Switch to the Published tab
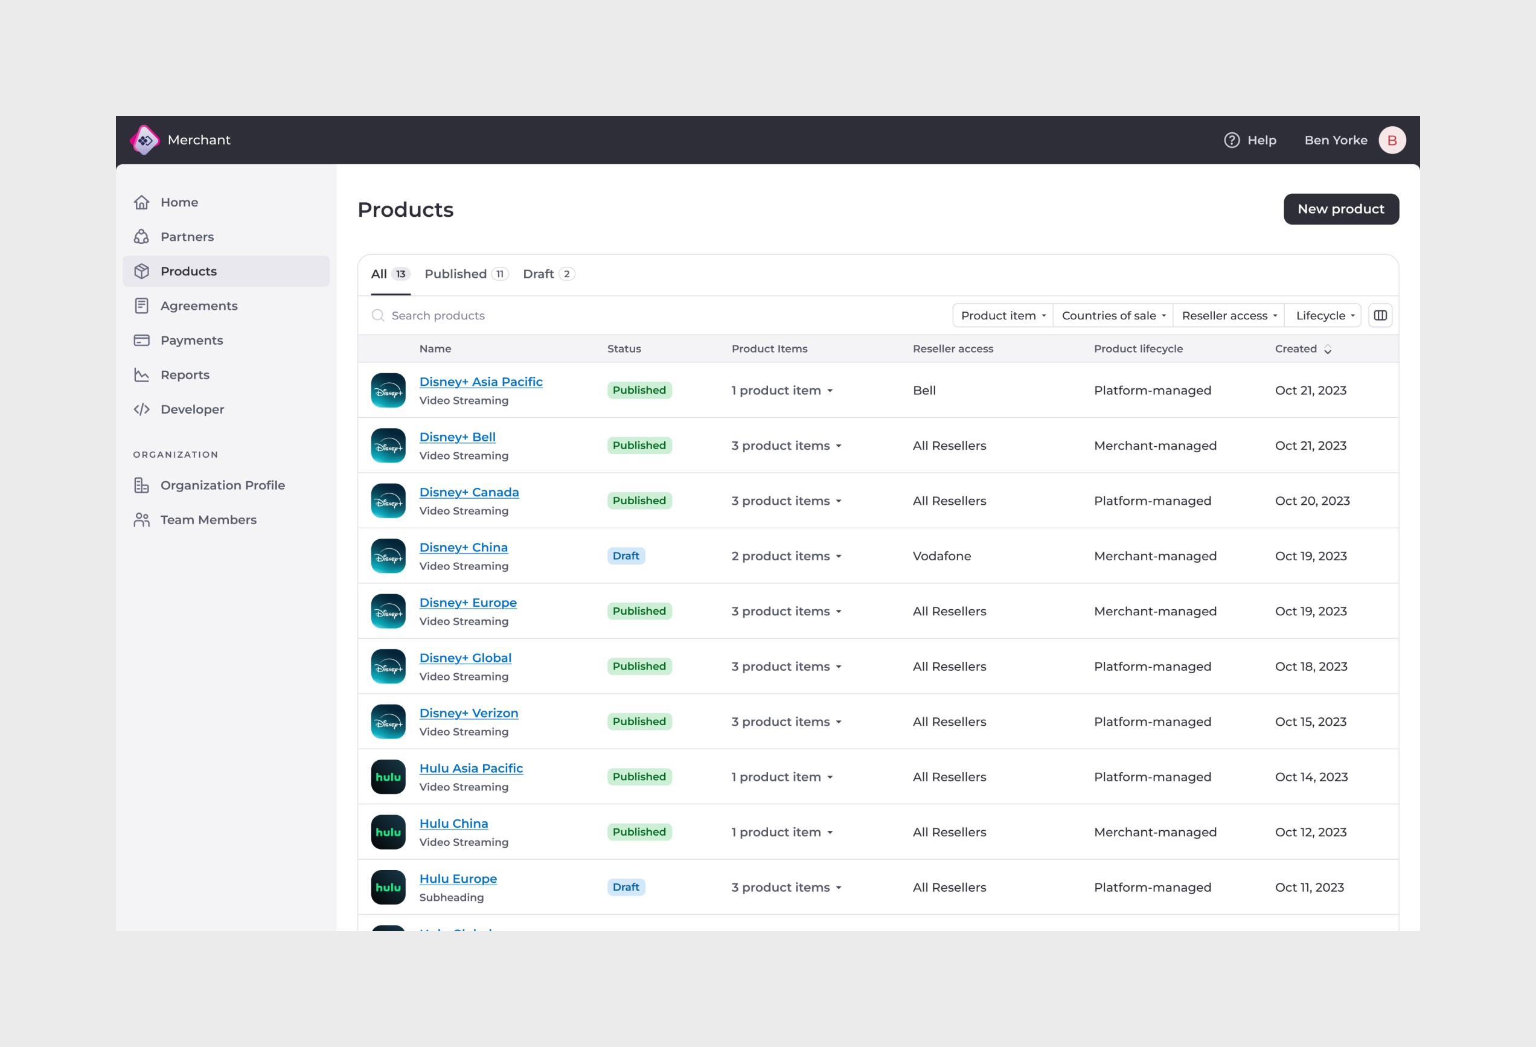The image size is (1536, 1047). pos(467,274)
